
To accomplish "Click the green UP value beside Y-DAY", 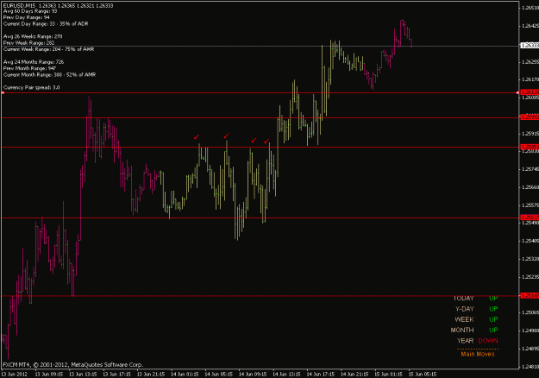I will pyautogui.click(x=493, y=309).
